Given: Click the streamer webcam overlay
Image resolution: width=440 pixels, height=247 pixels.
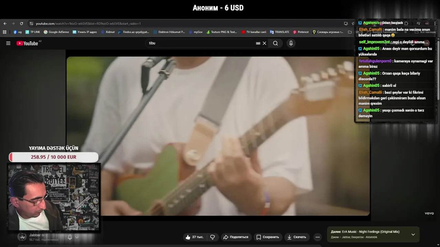Looking at the screenshot, I should click(x=54, y=197).
